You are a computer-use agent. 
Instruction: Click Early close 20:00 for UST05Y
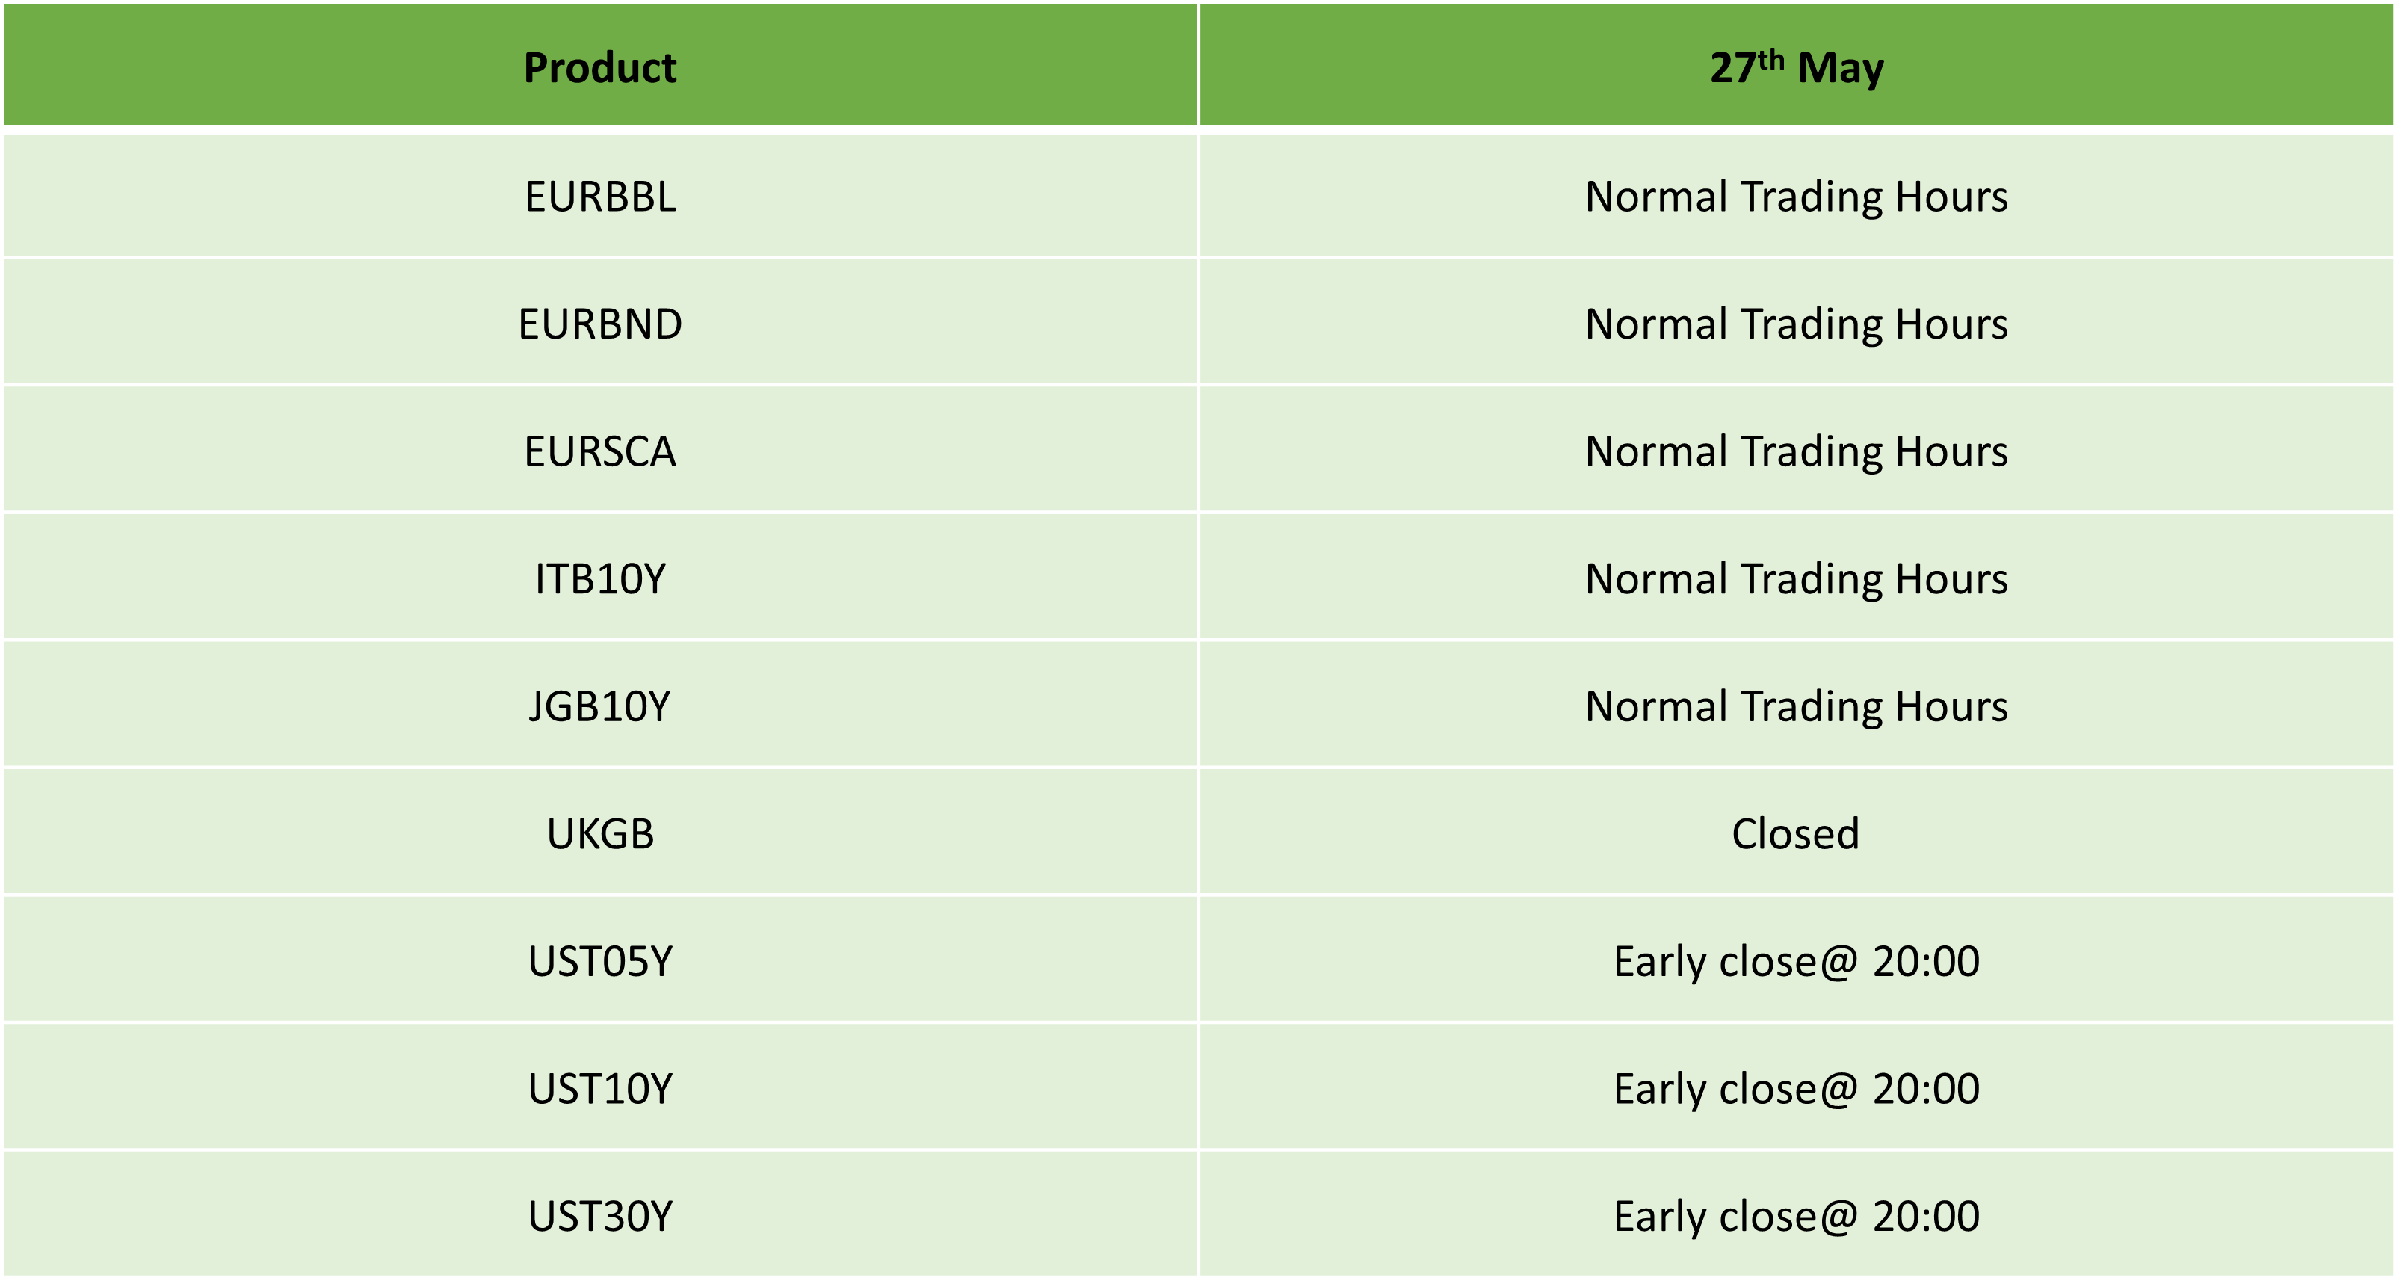click(1796, 961)
